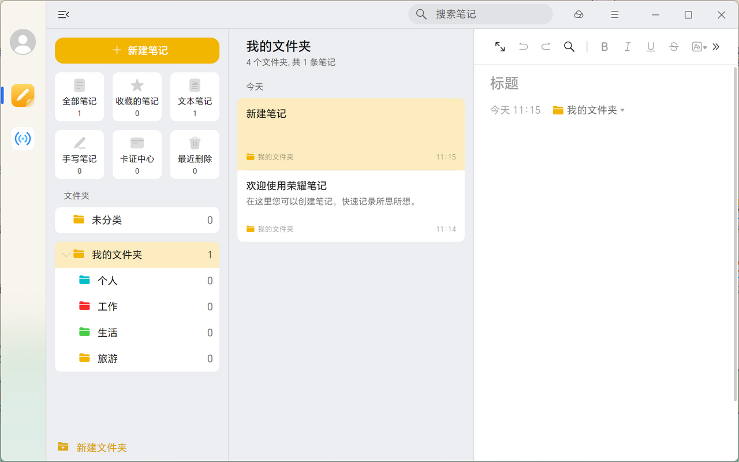
Task: Click the 今天 11:15 date in editor
Action: [516, 110]
